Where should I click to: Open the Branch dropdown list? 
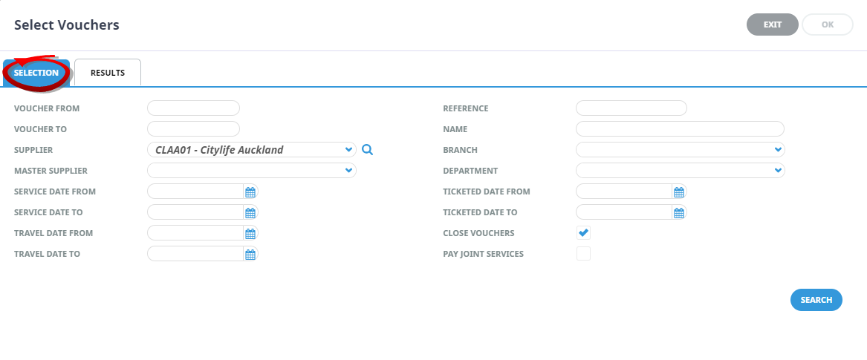[777, 150]
